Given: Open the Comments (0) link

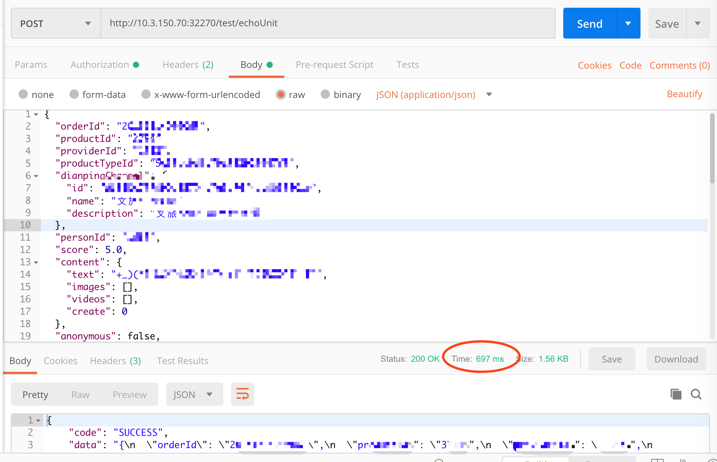Looking at the screenshot, I should [x=680, y=65].
